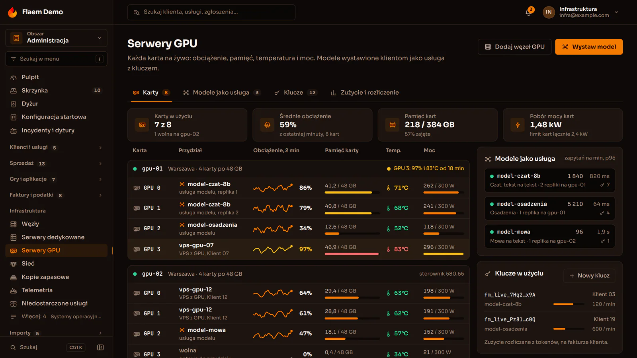The height and width of the screenshot is (358, 637).
Task: Expand the Faktury i podatki section
Action: pos(56,195)
